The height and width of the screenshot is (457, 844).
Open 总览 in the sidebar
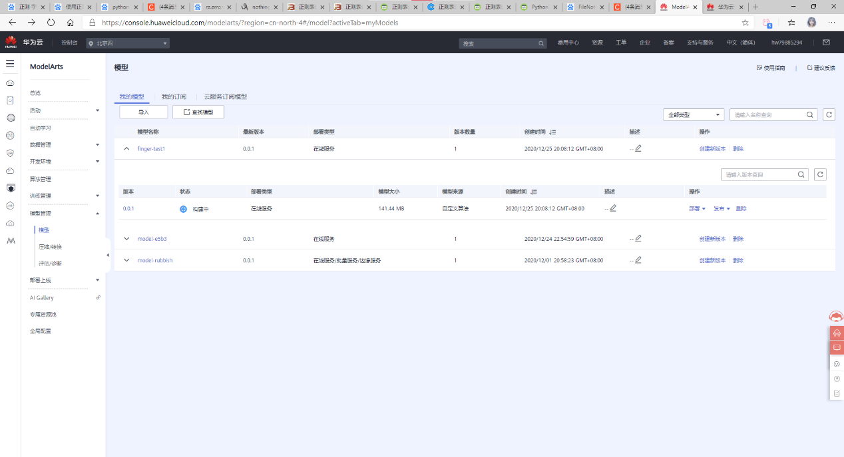click(x=35, y=93)
